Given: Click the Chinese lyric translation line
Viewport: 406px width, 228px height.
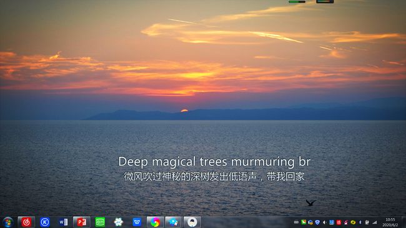Looking at the screenshot, I should coord(214,176).
